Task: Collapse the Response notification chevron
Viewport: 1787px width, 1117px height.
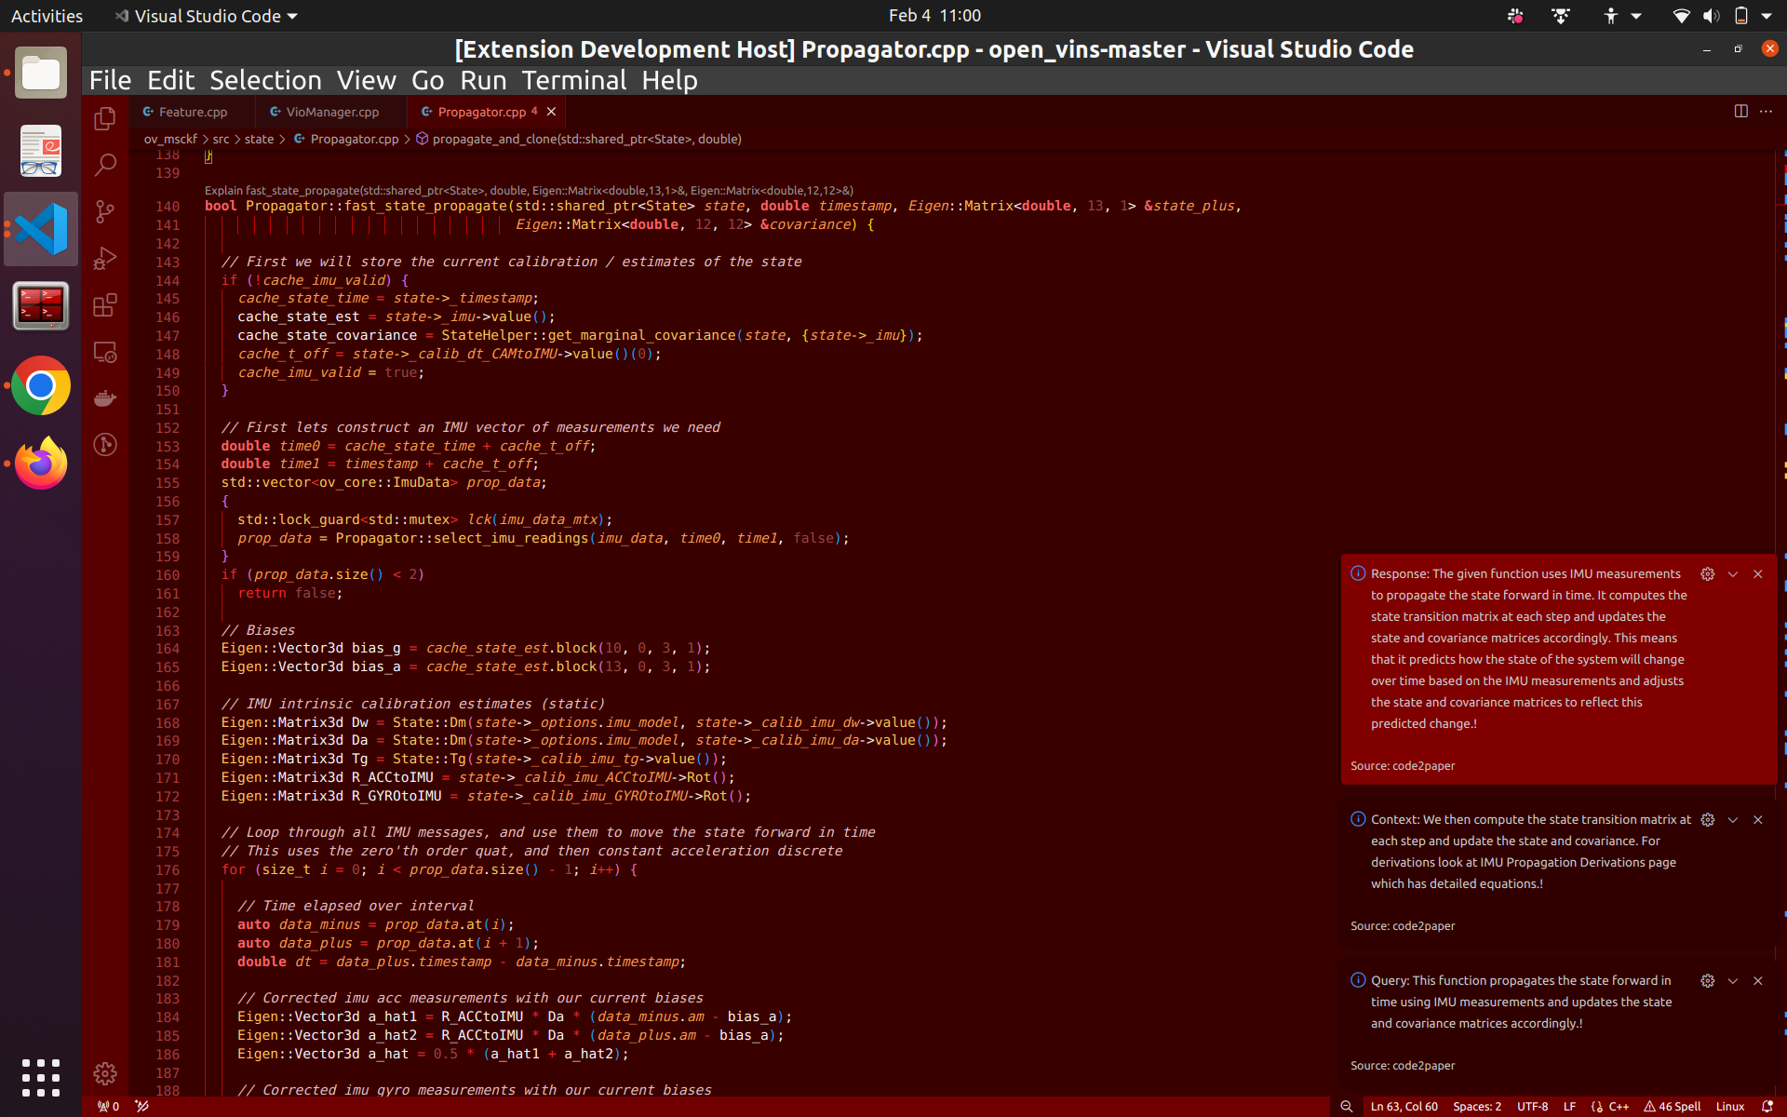Action: click(1732, 574)
